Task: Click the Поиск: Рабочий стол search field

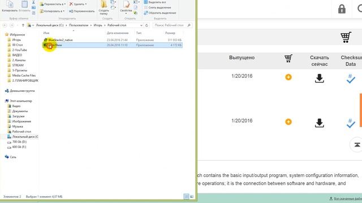Action: (172, 25)
